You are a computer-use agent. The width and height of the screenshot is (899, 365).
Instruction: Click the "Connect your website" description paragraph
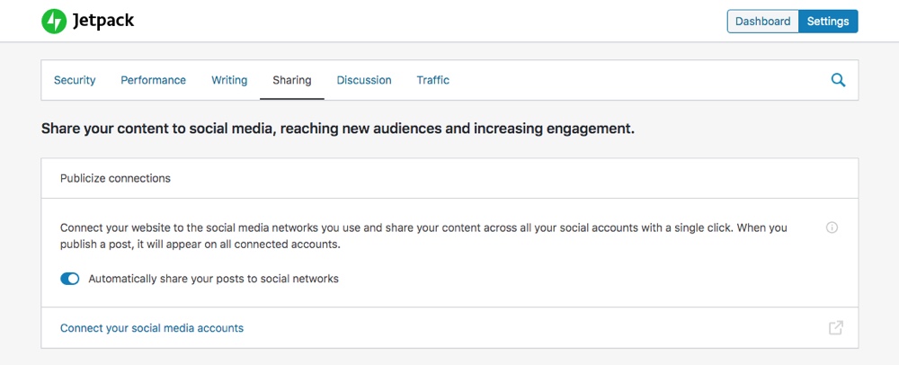tap(423, 236)
